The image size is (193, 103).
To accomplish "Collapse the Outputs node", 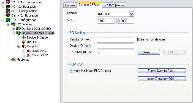I will click(x=19, y=46).
